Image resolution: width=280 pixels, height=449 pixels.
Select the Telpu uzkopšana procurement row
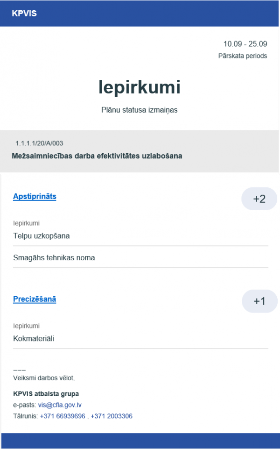(42, 236)
